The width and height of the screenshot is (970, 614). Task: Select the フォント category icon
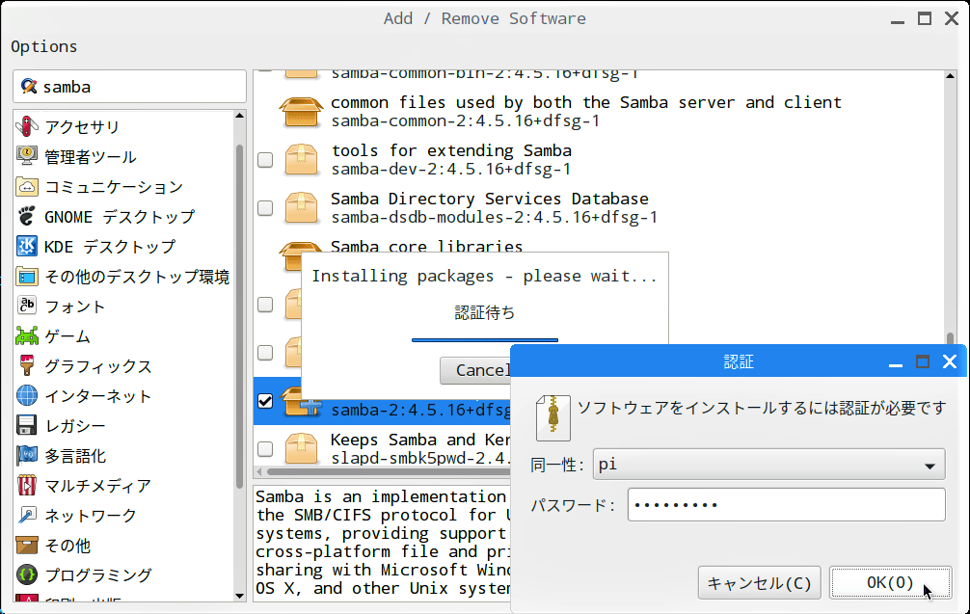[27, 306]
